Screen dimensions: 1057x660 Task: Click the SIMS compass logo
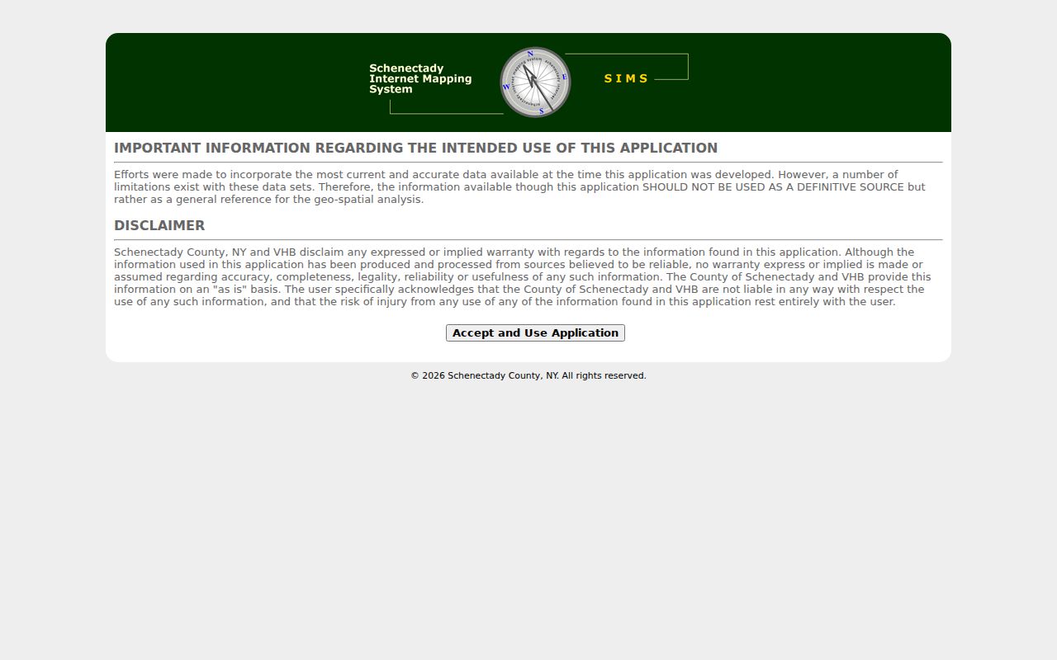click(535, 82)
